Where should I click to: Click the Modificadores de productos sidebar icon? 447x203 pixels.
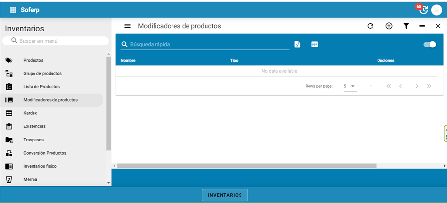coord(9,100)
